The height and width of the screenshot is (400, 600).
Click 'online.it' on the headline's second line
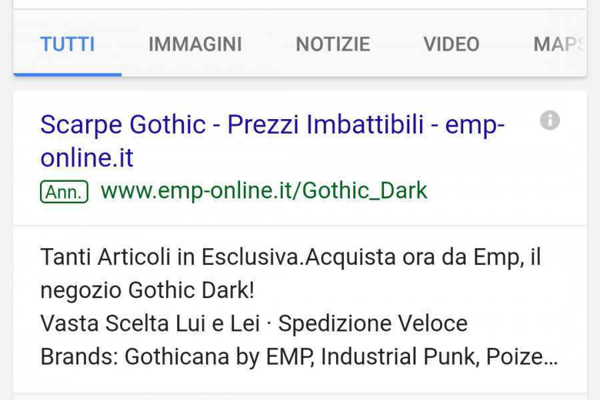pos(87,158)
